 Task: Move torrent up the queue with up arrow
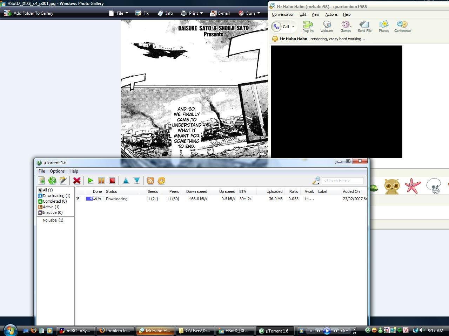point(126,181)
